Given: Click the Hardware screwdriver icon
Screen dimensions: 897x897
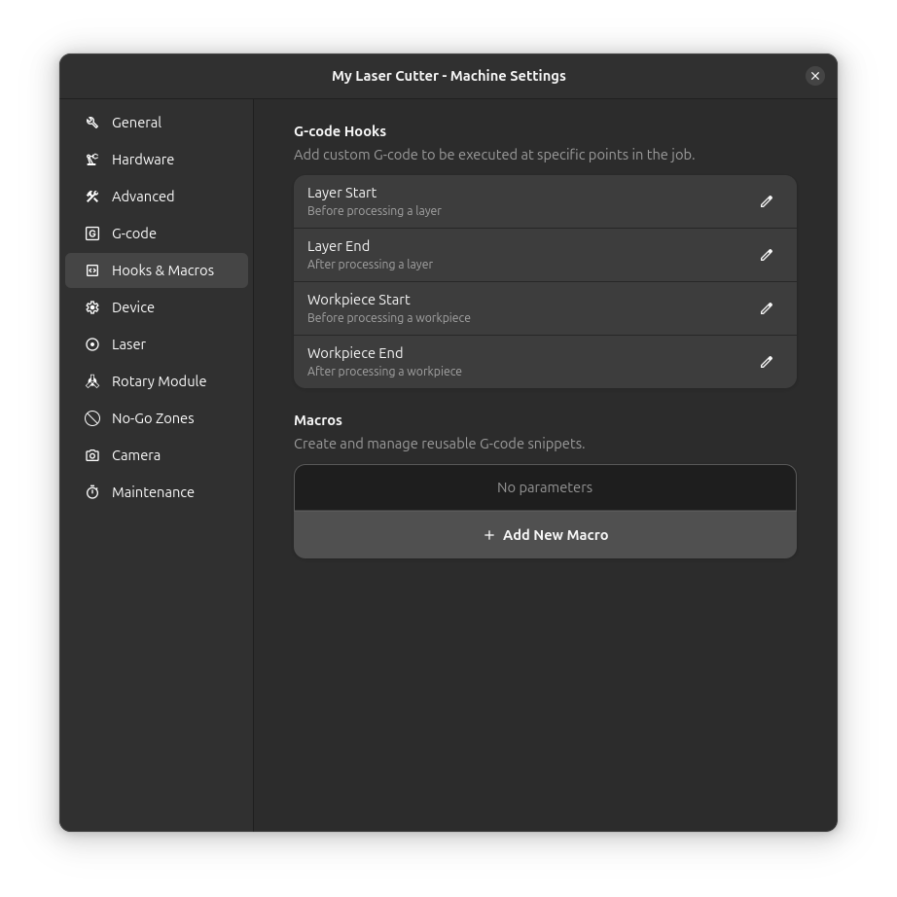Looking at the screenshot, I should coord(91,160).
